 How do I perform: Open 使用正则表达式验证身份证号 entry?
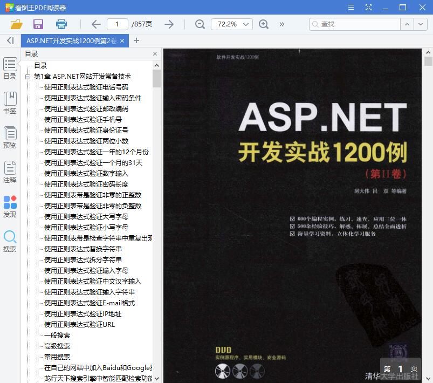(x=86, y=131)
